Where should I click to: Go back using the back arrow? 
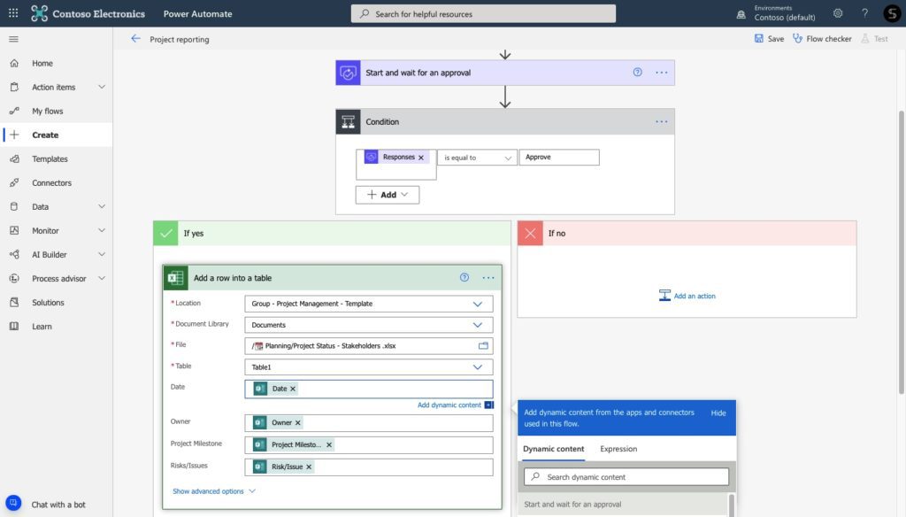click(x=135, y=39)
